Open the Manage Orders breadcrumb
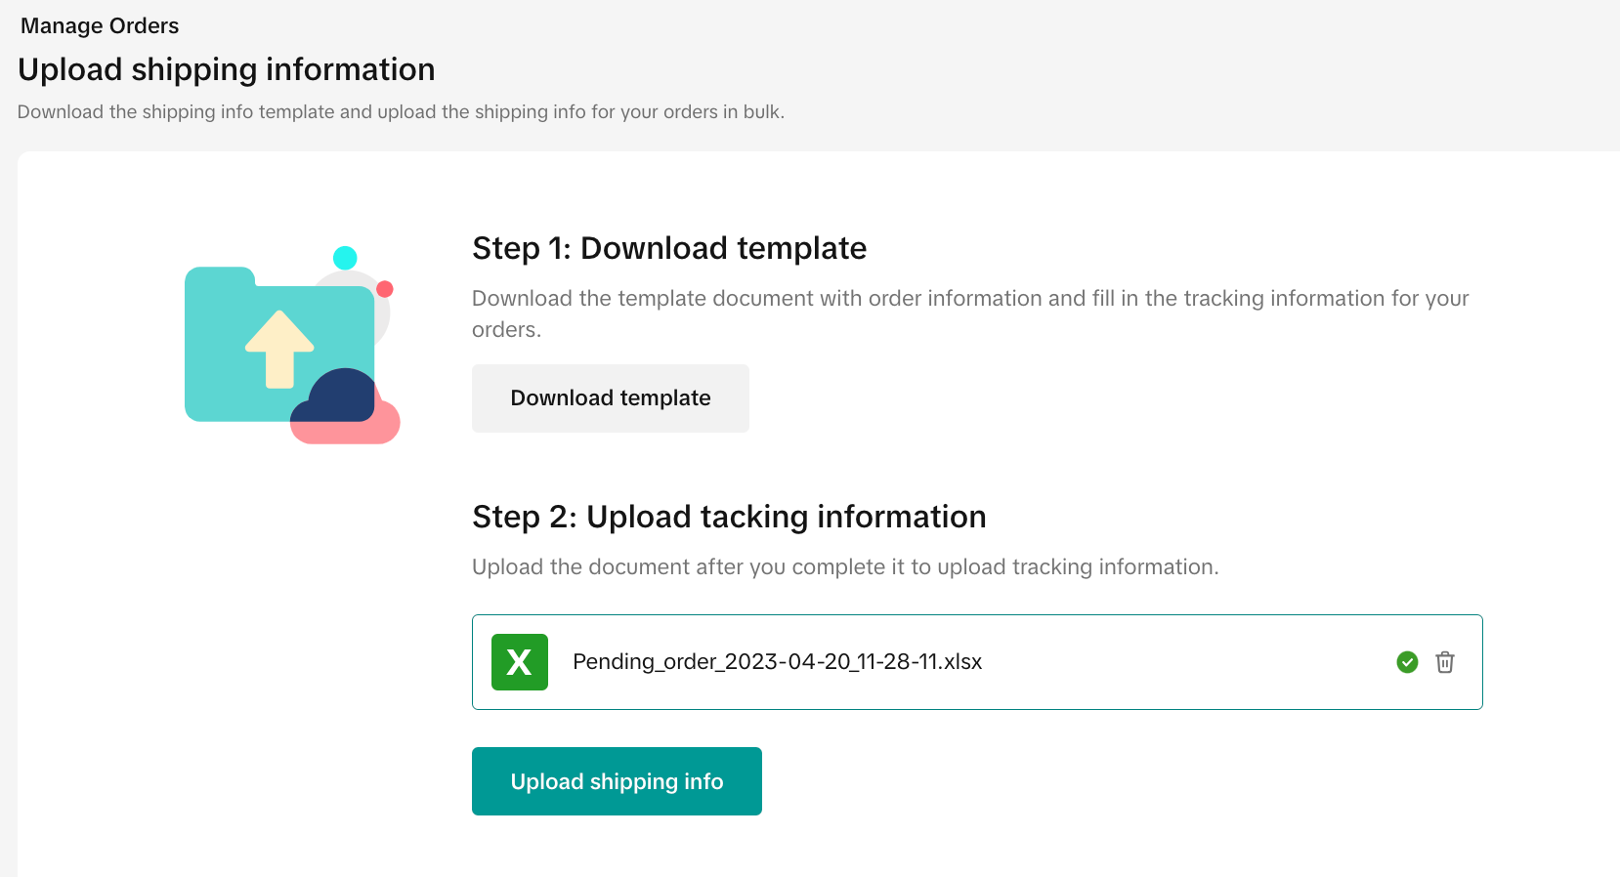Viewport: 1620px width, 877px height. coord(100,26)
